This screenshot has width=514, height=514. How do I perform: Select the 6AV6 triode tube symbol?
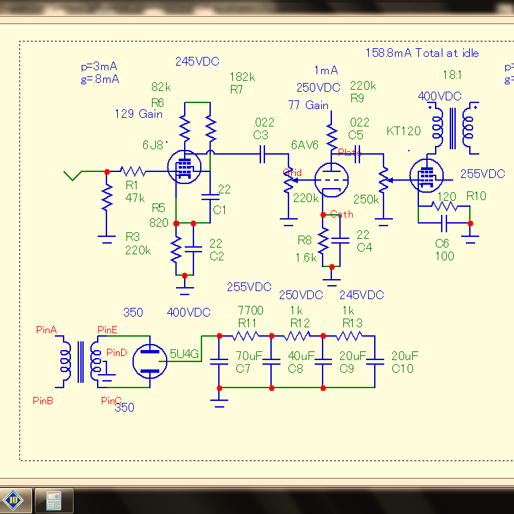[331, 179]
